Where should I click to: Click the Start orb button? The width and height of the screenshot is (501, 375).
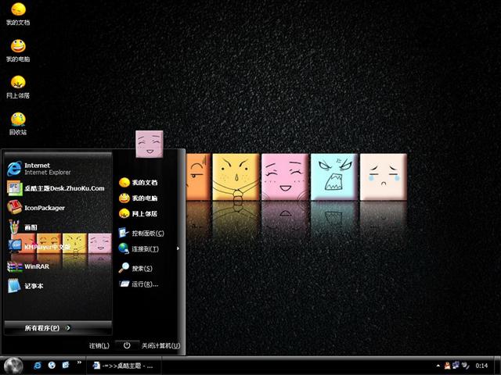(13, 365)
